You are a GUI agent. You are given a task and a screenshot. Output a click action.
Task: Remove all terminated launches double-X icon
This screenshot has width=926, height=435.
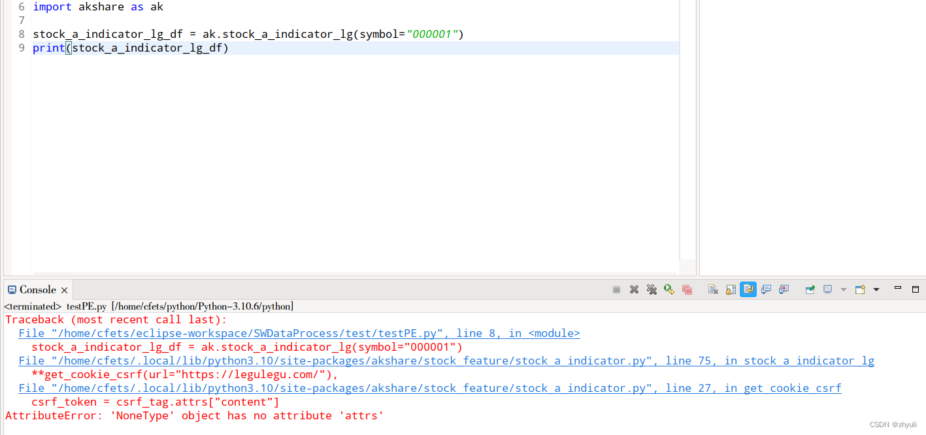pyautogui.click(x=652, y=289)
